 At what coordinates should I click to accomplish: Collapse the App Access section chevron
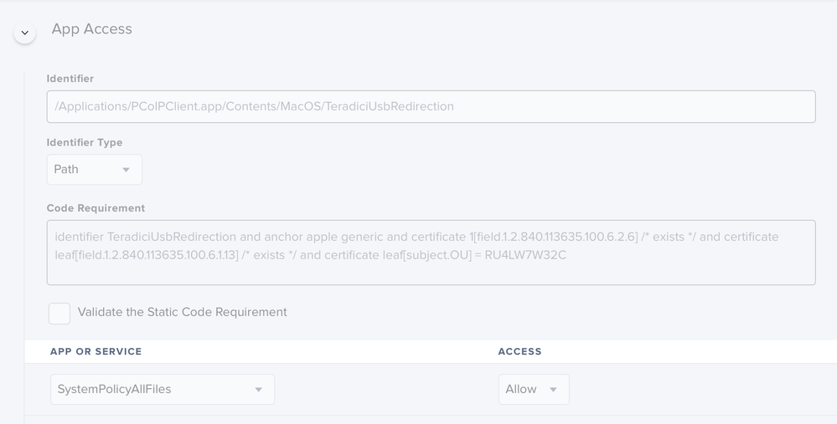[24, 33]
